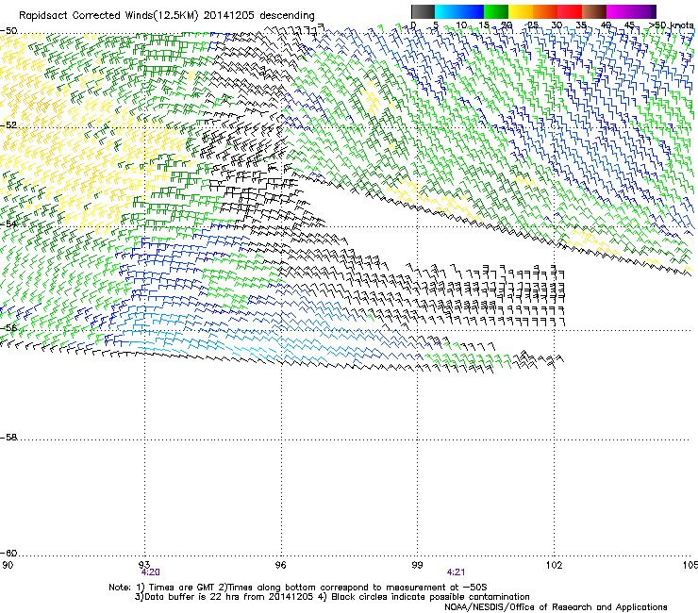
Task: Click the dark purple 45-50 knots legend segment
Action: pyautogui.click(x=643, y=11)
